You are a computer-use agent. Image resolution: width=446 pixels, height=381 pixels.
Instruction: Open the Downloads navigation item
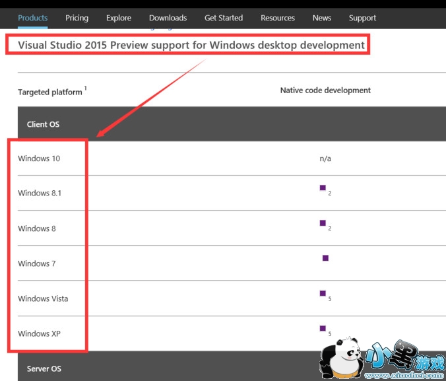point(168,18)
